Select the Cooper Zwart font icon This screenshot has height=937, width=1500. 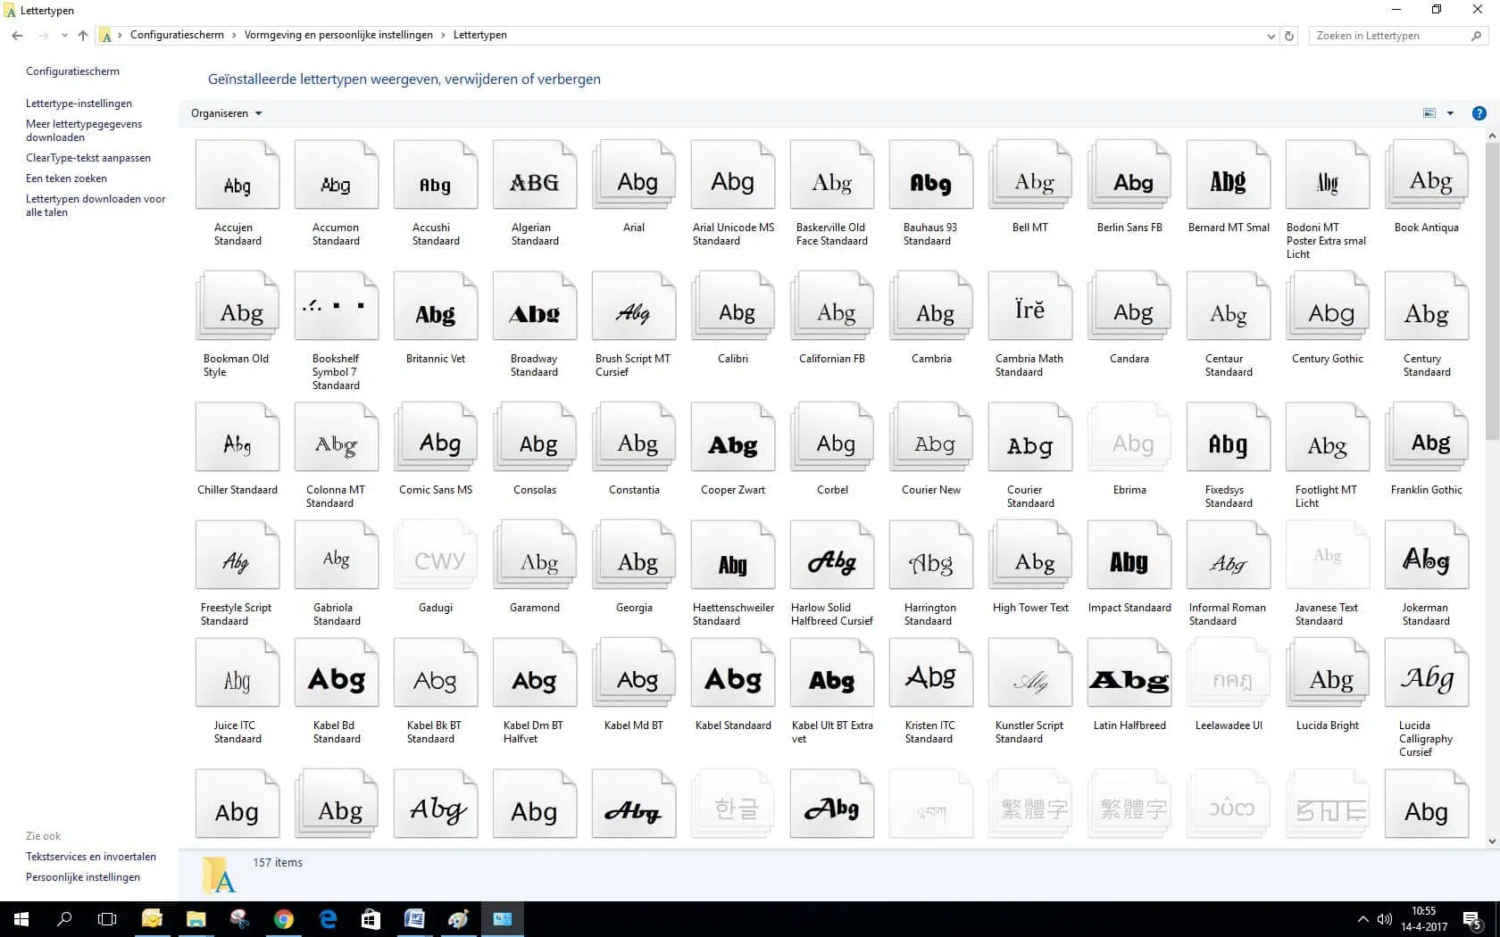click(x=733, y=437)
